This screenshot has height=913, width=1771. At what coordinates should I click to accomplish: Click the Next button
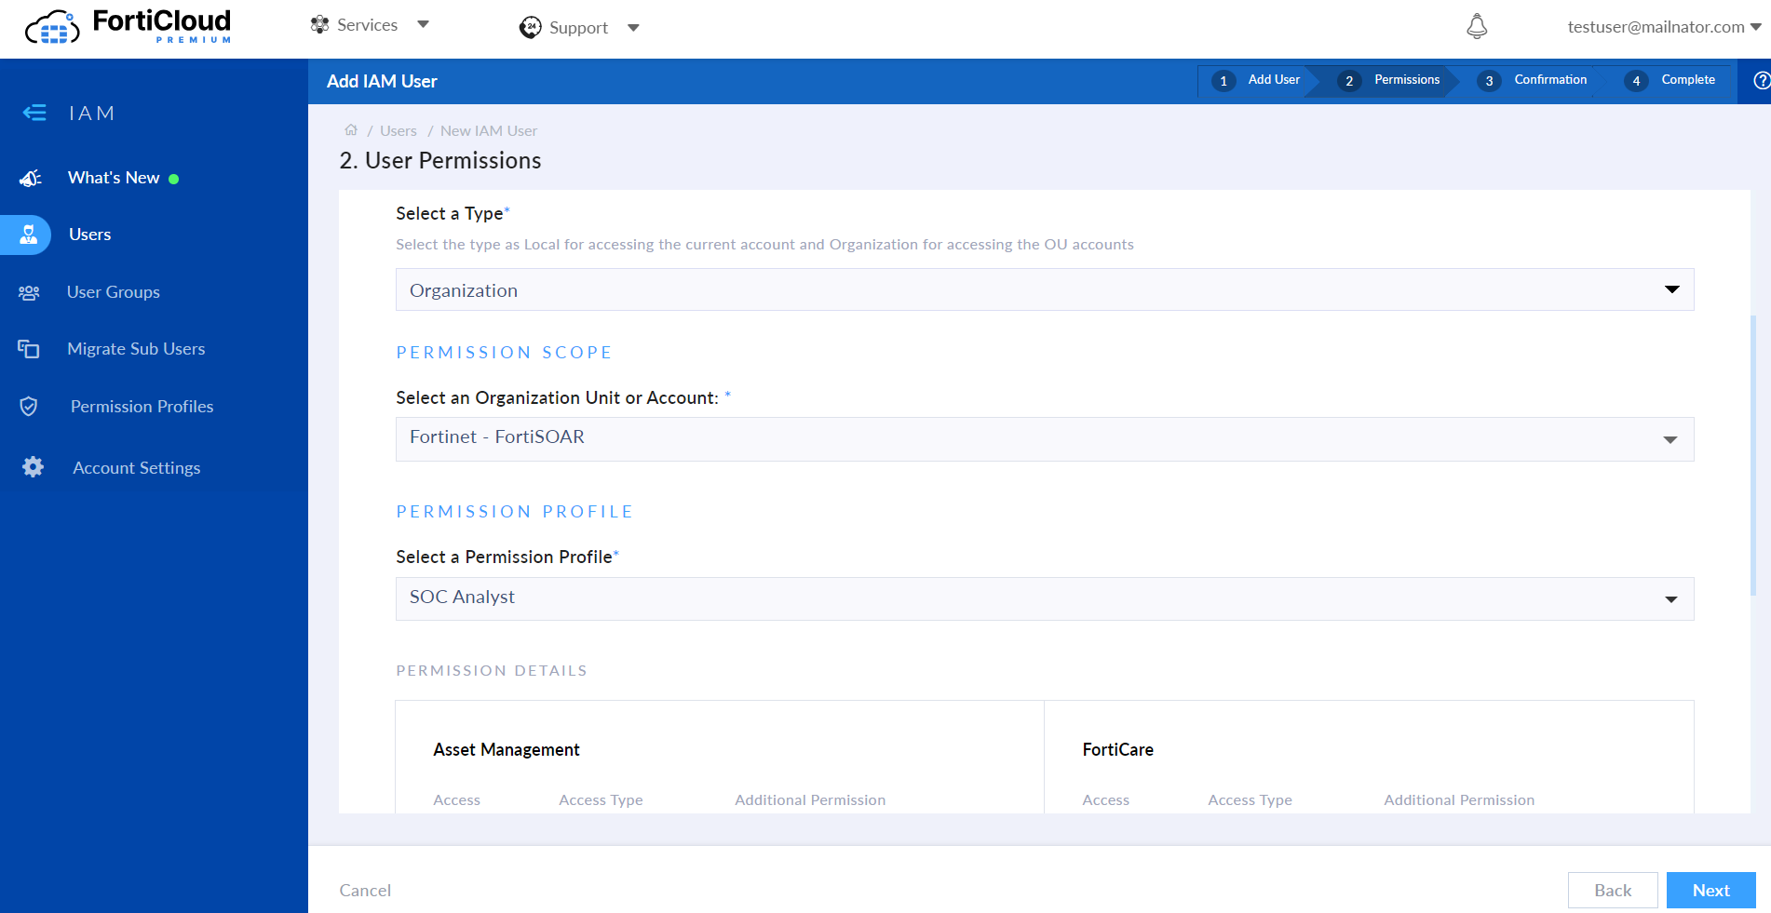1710,890
